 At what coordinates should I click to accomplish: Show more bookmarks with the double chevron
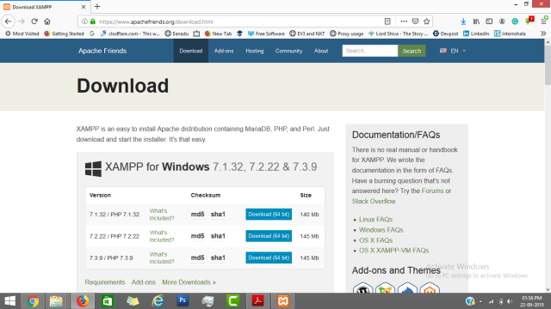[543, 33]
